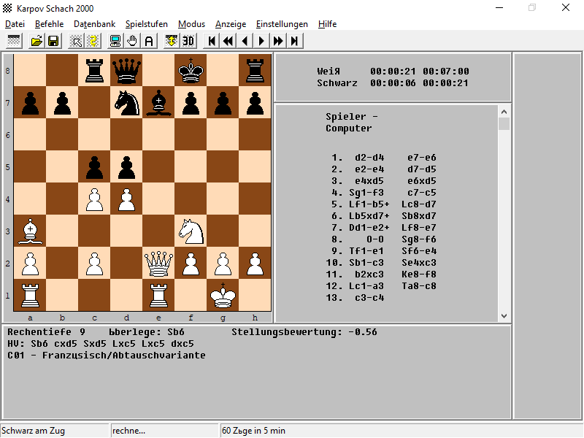Select the white pawn on d4

(x=126, y=199)
